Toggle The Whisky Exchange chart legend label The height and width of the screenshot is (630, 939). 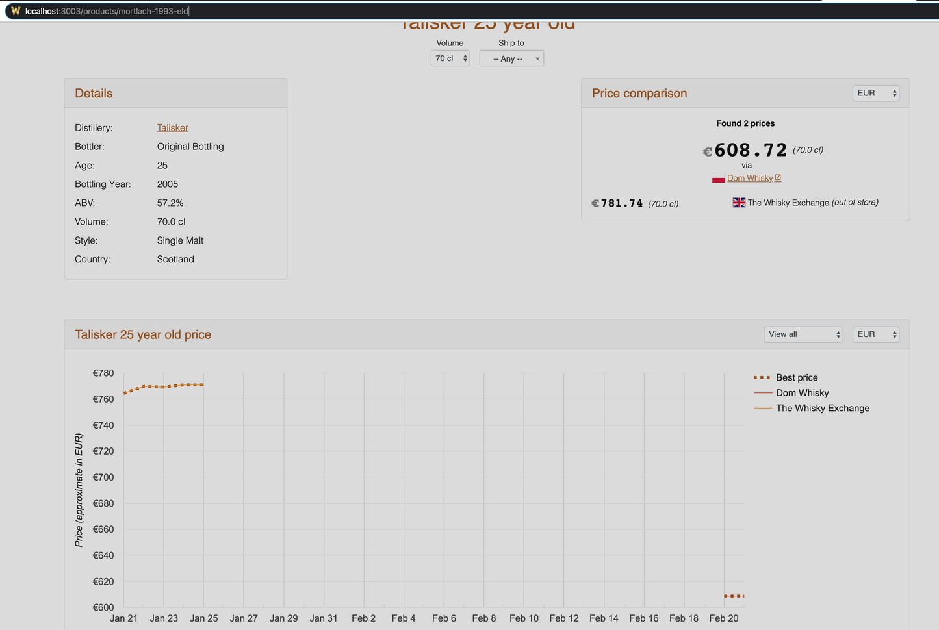coord(822,408)
